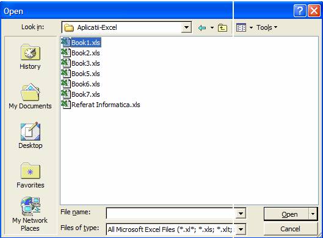Open the Back button history arrow
This screenshot has height=238, width=323.
coord(212,27)
